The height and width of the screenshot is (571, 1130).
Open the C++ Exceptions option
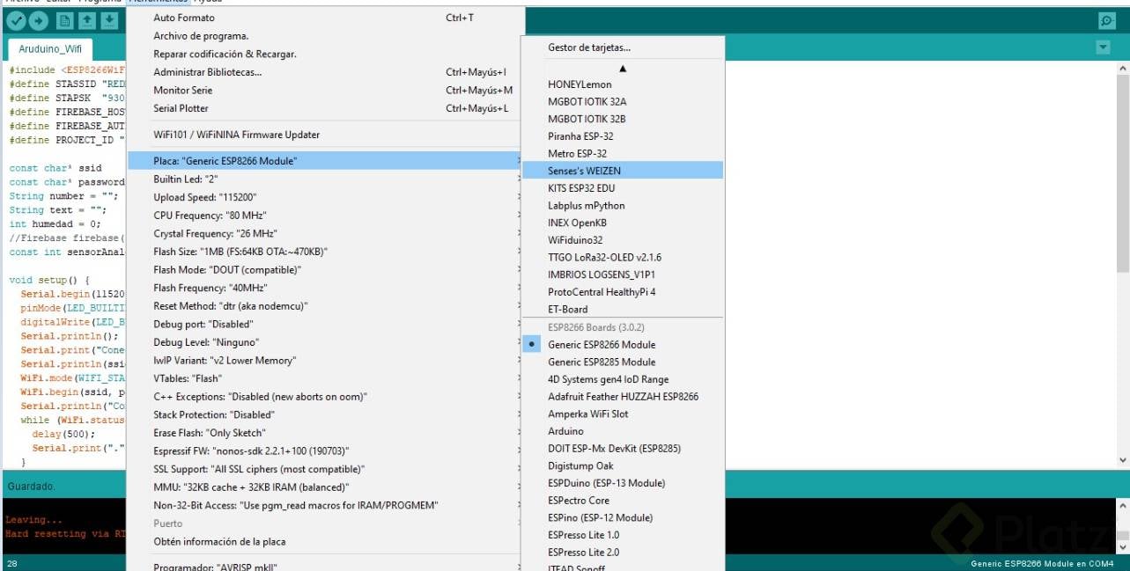coord(326,396)
